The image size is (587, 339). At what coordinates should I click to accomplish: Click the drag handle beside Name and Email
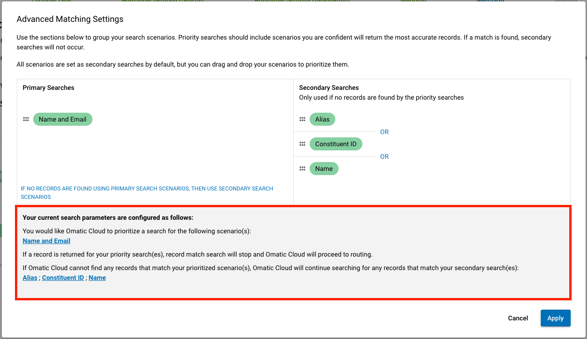[x=26, y=119]
